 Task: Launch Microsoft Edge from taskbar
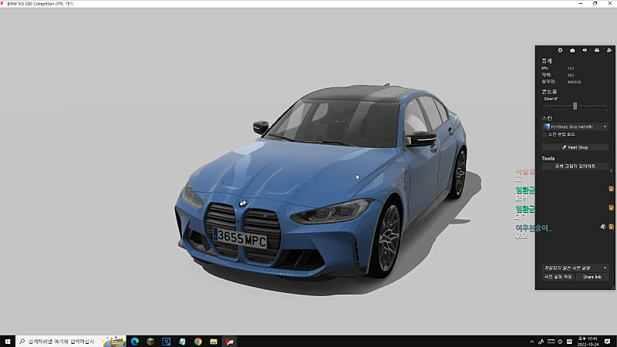pyautogui.click(x=135, y=342)
